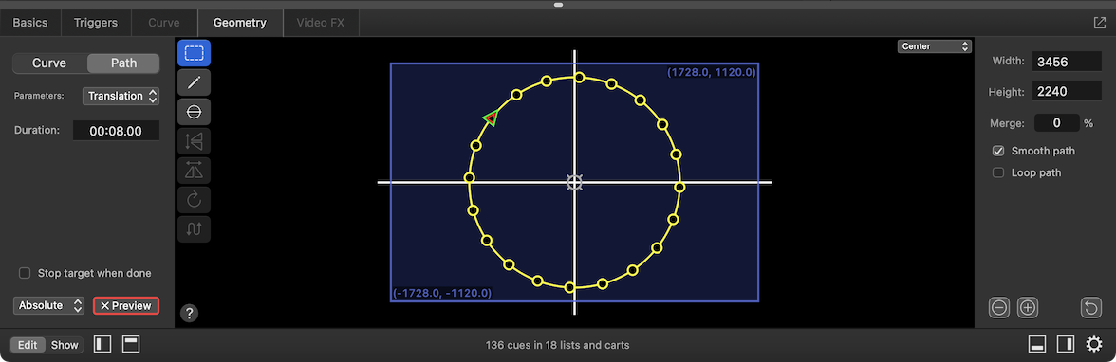Click the coordinate label (-1728.0, -1120.0)
This screenshot has width=1116, height=362.
(442, 292)
